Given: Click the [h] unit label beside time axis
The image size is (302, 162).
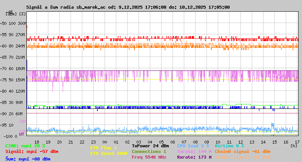Looking at the screenshot, I should pyautogui.click(x=294, y=145).
